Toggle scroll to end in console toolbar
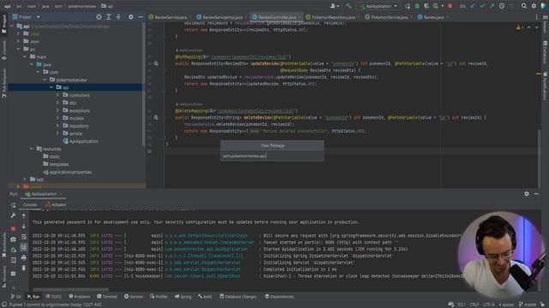This screenshot has width=549, height=308. pyautogui.click(x=24, y=247)
